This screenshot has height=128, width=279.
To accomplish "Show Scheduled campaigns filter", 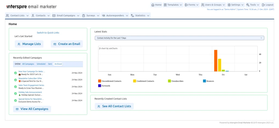I will (41, 64).
